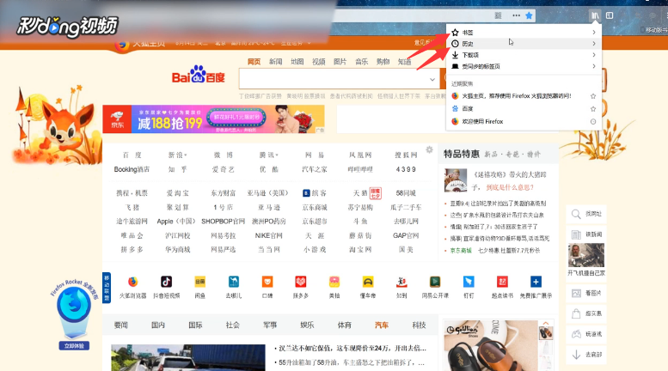Click the 超实惠 shopping bag sidebar icon

coord(576,313)
